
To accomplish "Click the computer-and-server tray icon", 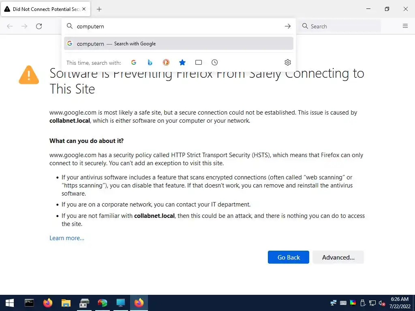I will click(x=333, y=303).
